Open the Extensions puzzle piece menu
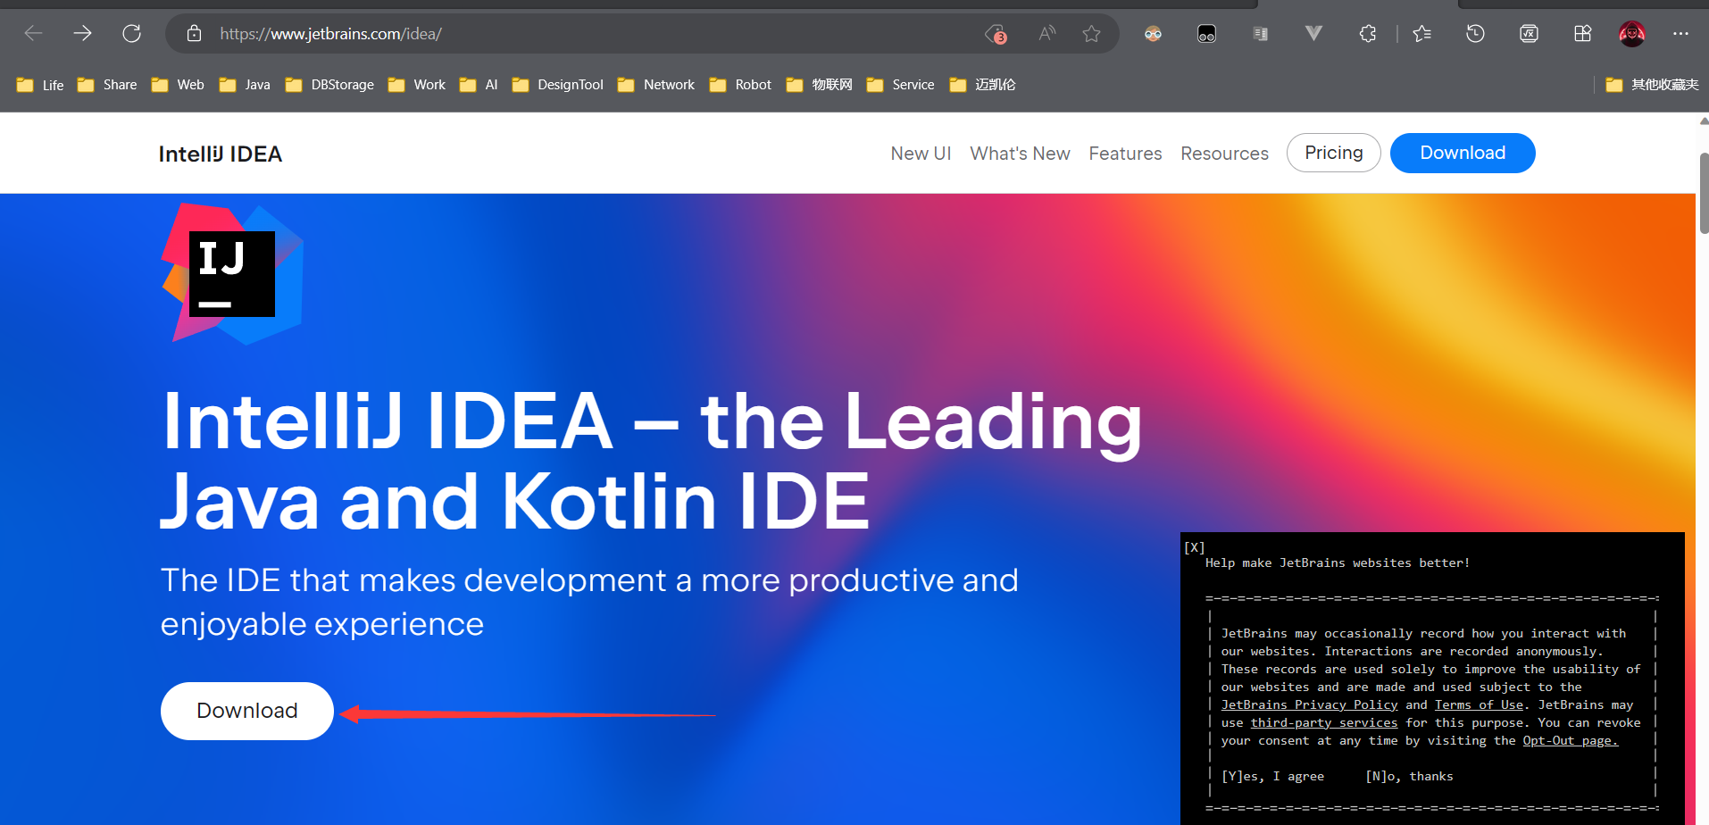The width and height of the screenshot is (1709, 825). 1368,34
